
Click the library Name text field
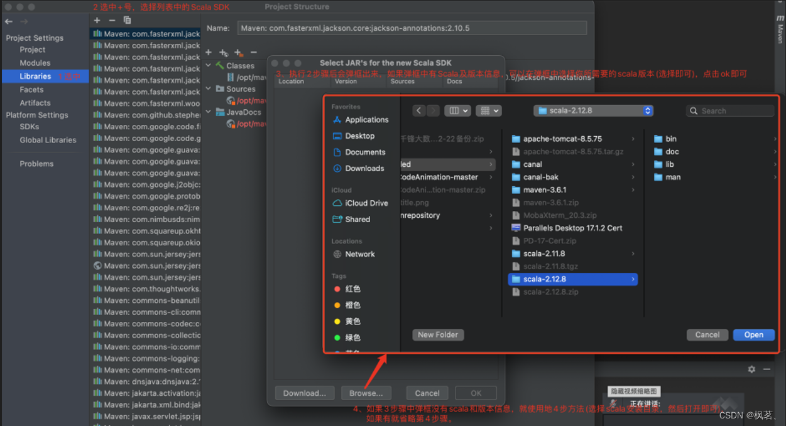point(412,28)
